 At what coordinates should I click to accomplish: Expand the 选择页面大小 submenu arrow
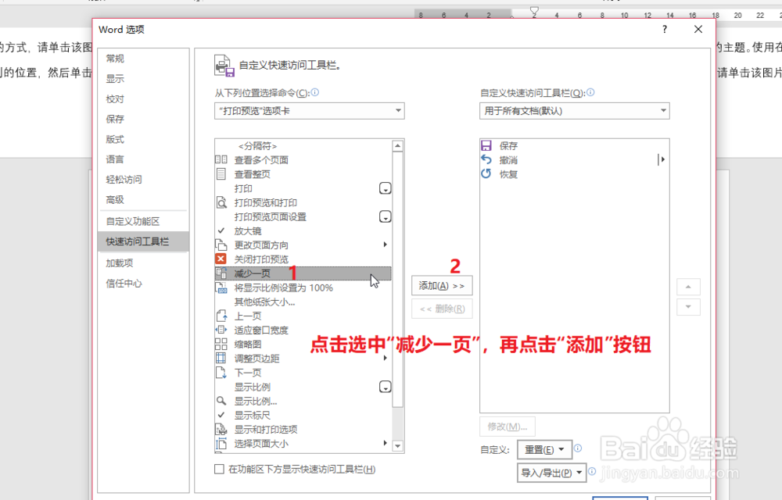tap(385, 443)
